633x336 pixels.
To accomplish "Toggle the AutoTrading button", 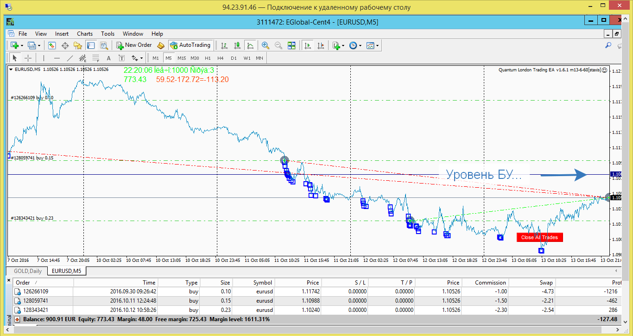I will point(190,45).
